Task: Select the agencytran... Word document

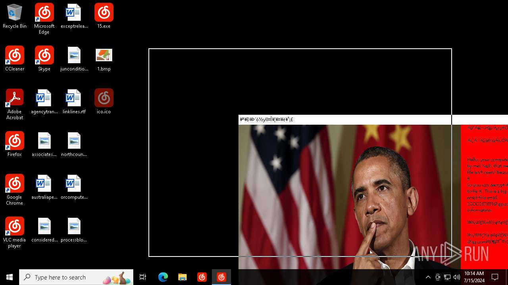Action: coord(44,102)
